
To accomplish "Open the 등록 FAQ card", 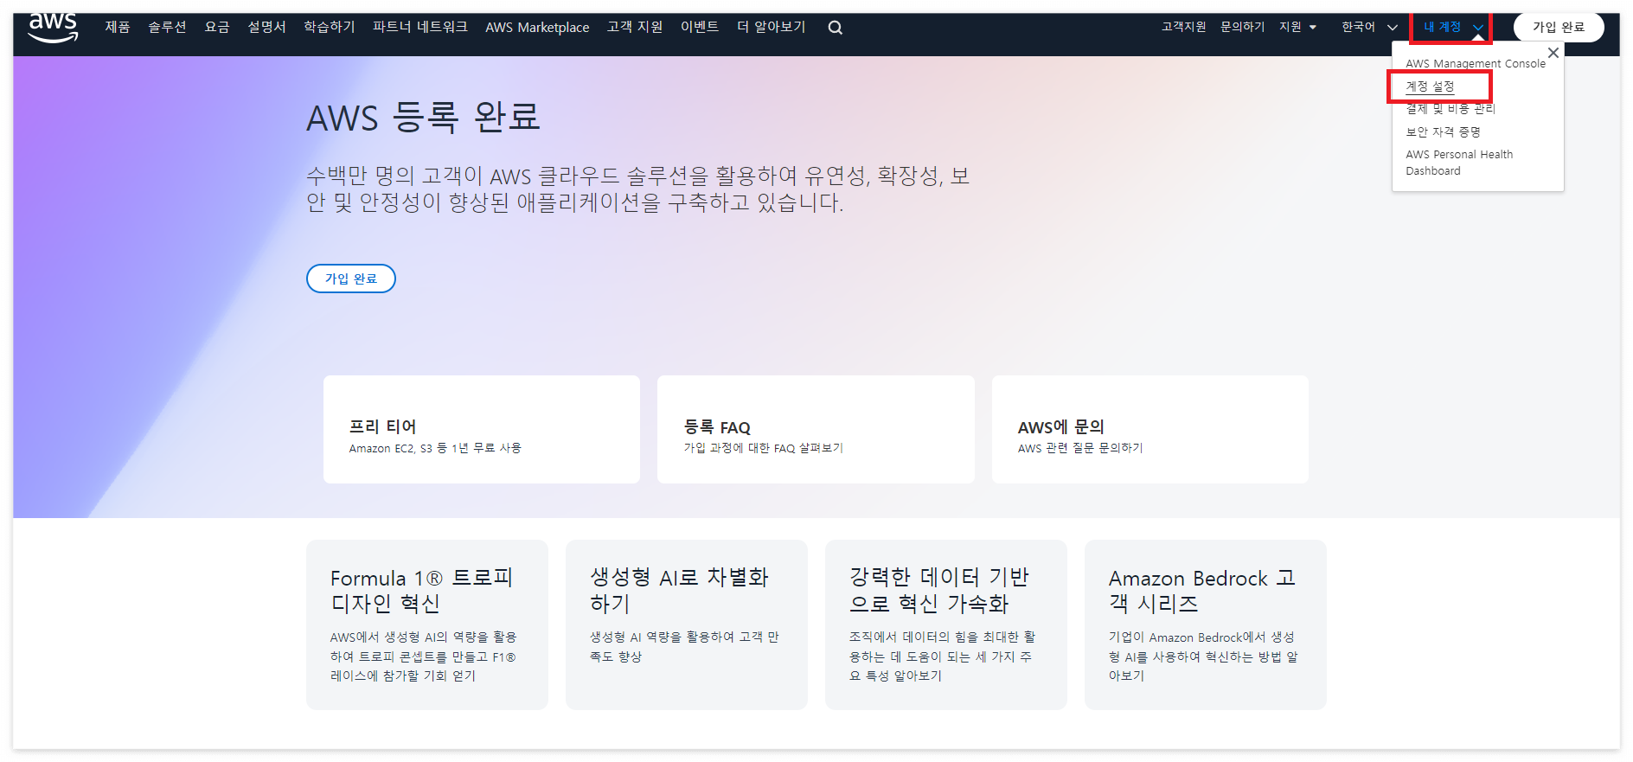I will point(816,429).
